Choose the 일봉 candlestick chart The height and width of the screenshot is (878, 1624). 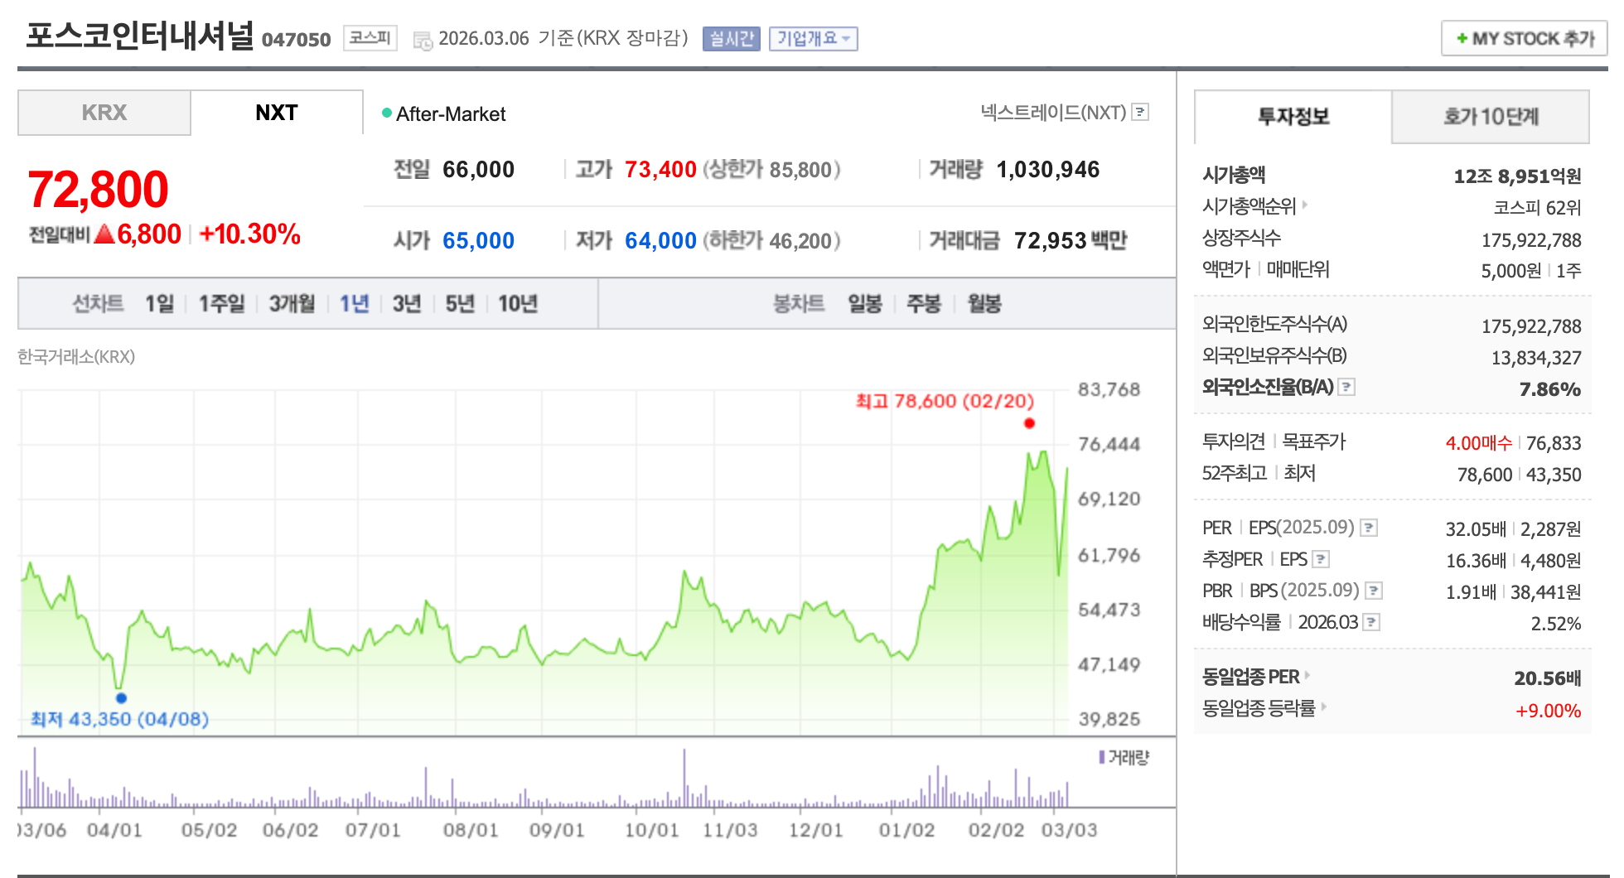click(x=865, y=304)
